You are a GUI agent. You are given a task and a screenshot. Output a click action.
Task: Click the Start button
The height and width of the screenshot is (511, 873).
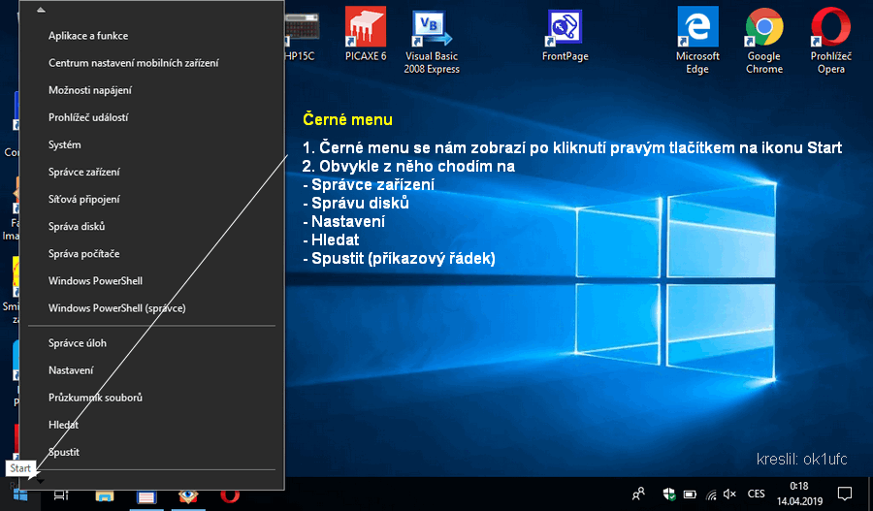click(19, 495)
